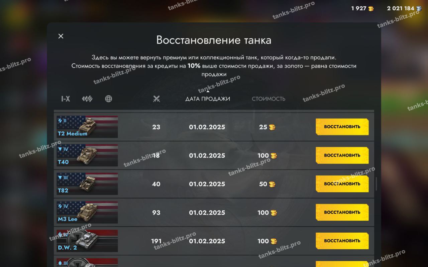Restore the D.W. 2 tank
This screenshot has width=428, height=267.
click(x=342, y=241)
